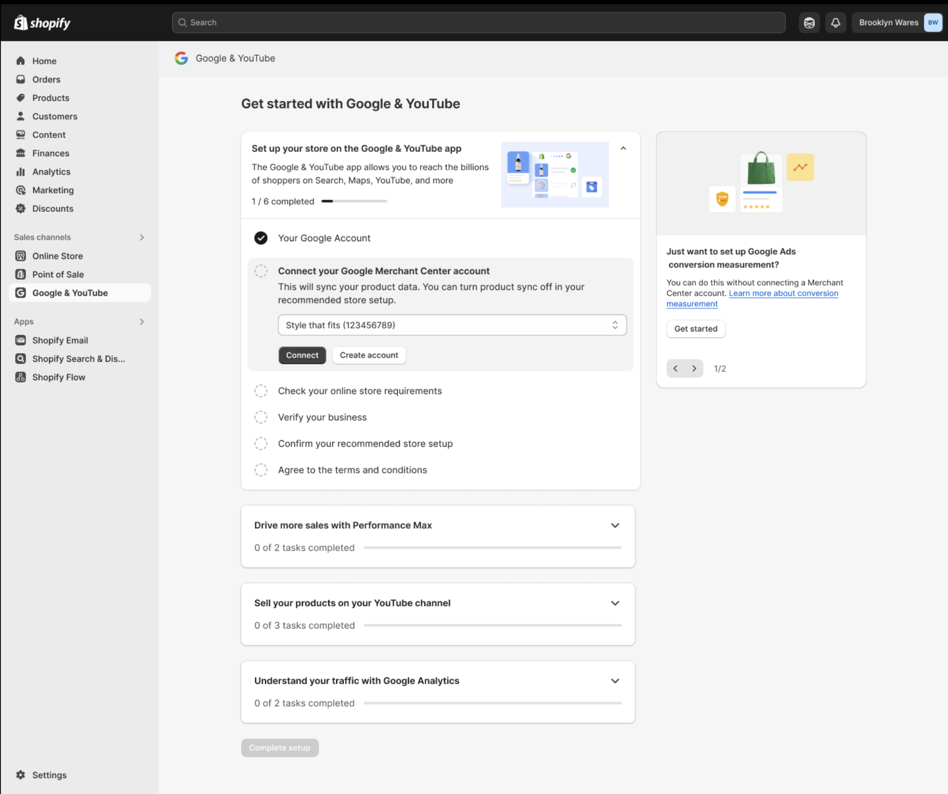Click the Get started button
Screen dimensions: 948x794
(x=696, y=329)
